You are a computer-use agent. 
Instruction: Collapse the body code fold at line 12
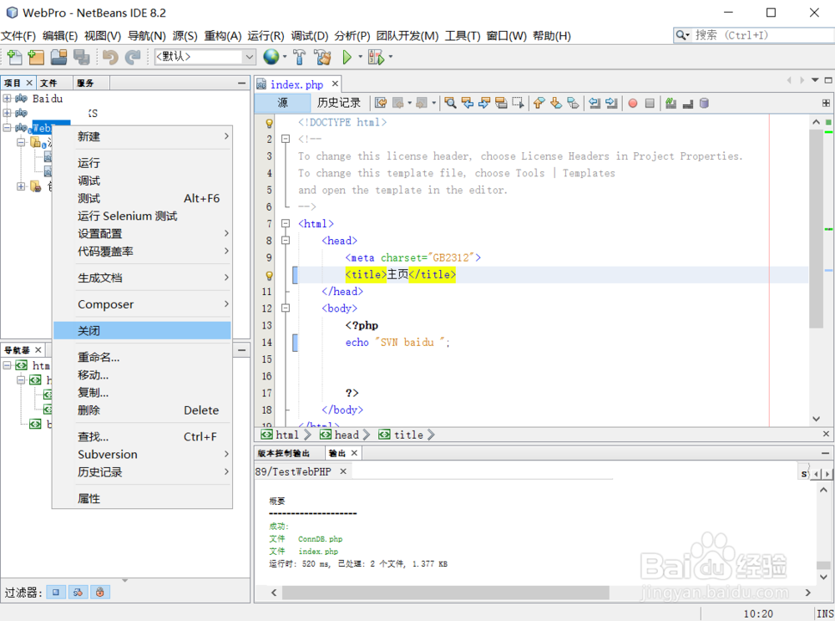(x=286, y=308)
